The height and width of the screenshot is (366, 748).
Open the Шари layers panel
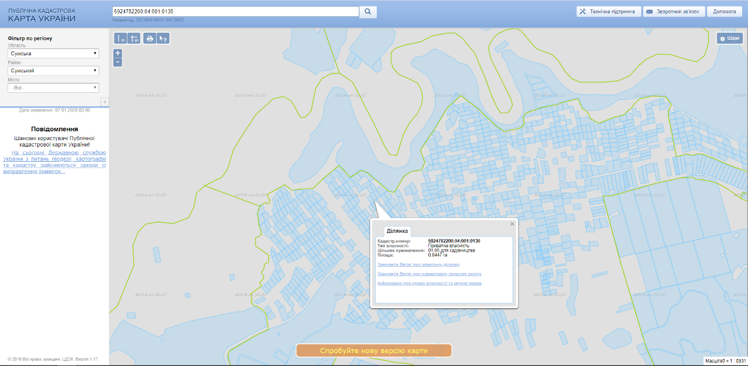click(x=729, y=39)
